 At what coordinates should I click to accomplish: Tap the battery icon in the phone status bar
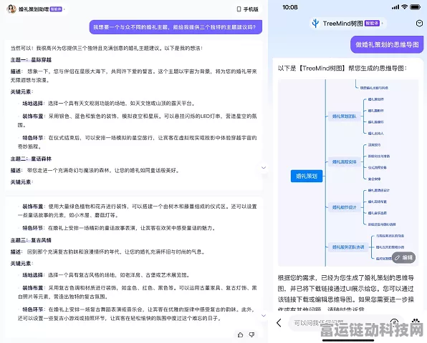415,7
